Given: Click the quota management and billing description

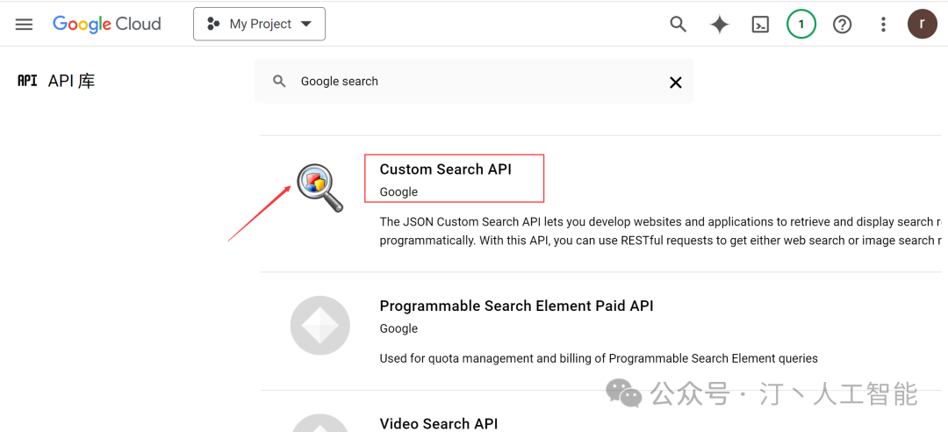Looking at the screenshot, I should (599, 358).
